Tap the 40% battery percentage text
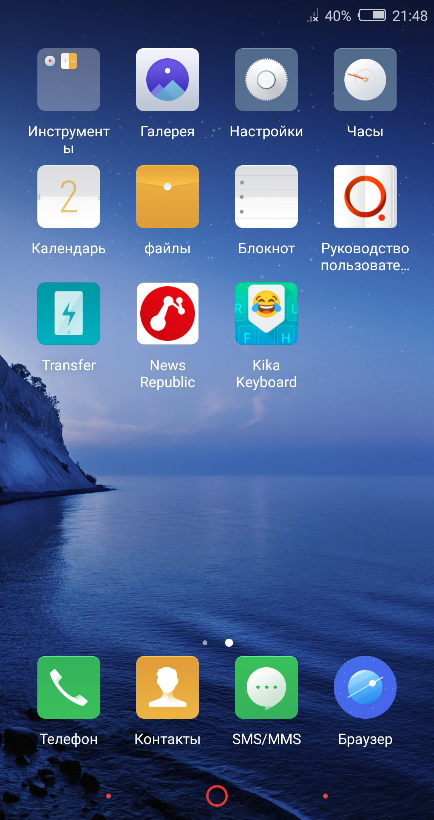The height and width of the screenshot is (820, 434). (x=338, y=16)
